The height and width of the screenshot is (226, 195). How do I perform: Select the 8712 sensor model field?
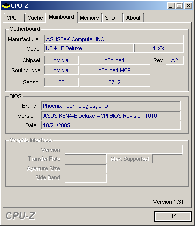tap(115, 82)
